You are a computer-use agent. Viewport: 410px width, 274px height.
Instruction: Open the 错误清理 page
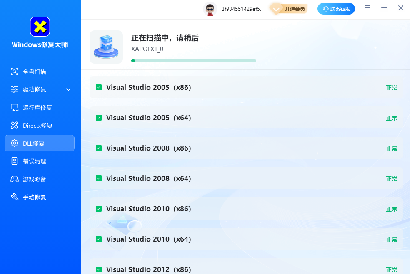point(40,161)
